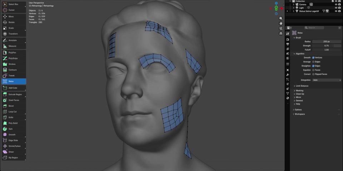Activate the Contours tool
343x171 pixels.
coord(13,70)
